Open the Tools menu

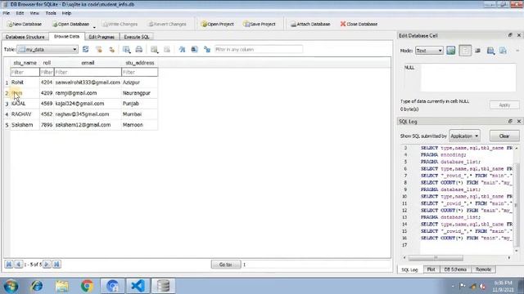tap(51, 13)
